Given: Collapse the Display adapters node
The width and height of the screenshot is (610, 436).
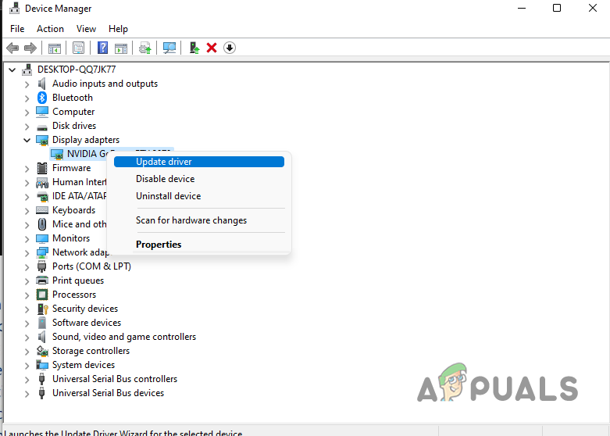Looking at the screenshot, I should (x=27, y=140).
